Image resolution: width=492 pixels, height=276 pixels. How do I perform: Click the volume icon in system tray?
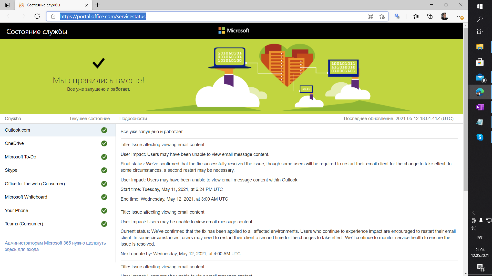[x=473, y=228]
